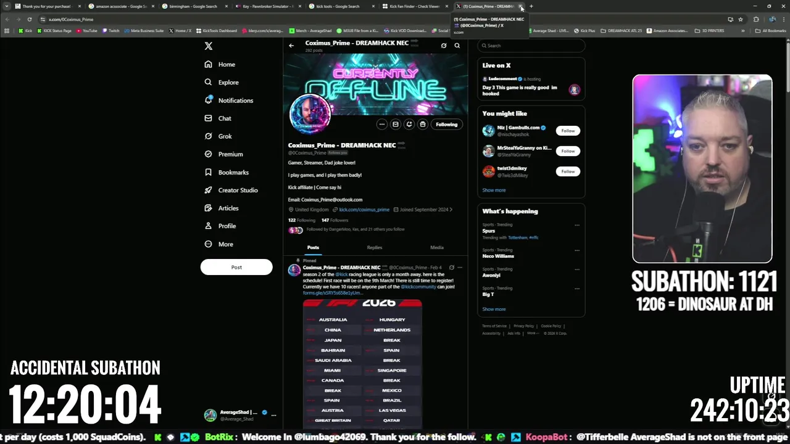Switch to the Media tab
This screenshot has height=444, width=790.
coord(437,247)
